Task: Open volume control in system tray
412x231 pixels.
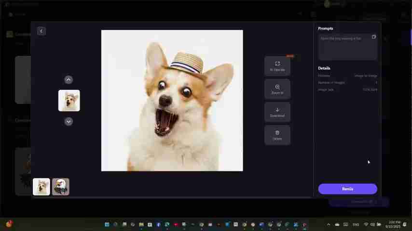Action: tap(372, 224)
